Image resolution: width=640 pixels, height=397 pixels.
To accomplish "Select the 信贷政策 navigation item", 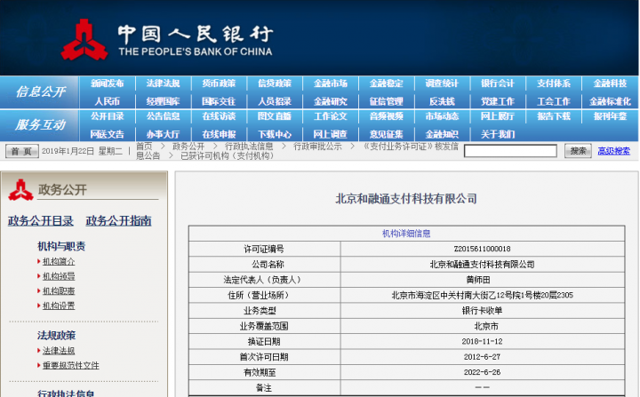I will [x=275, y=83].
